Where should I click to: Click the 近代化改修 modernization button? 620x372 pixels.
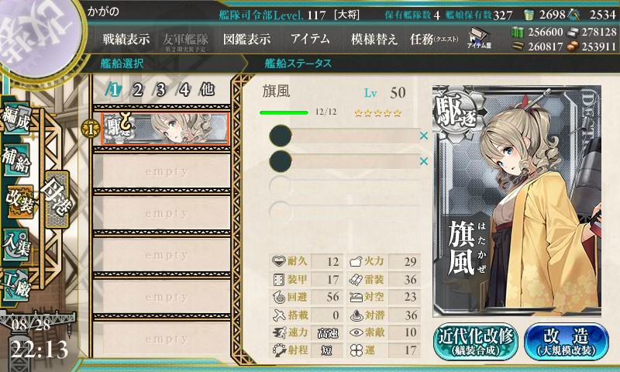[x=476, y=342]
